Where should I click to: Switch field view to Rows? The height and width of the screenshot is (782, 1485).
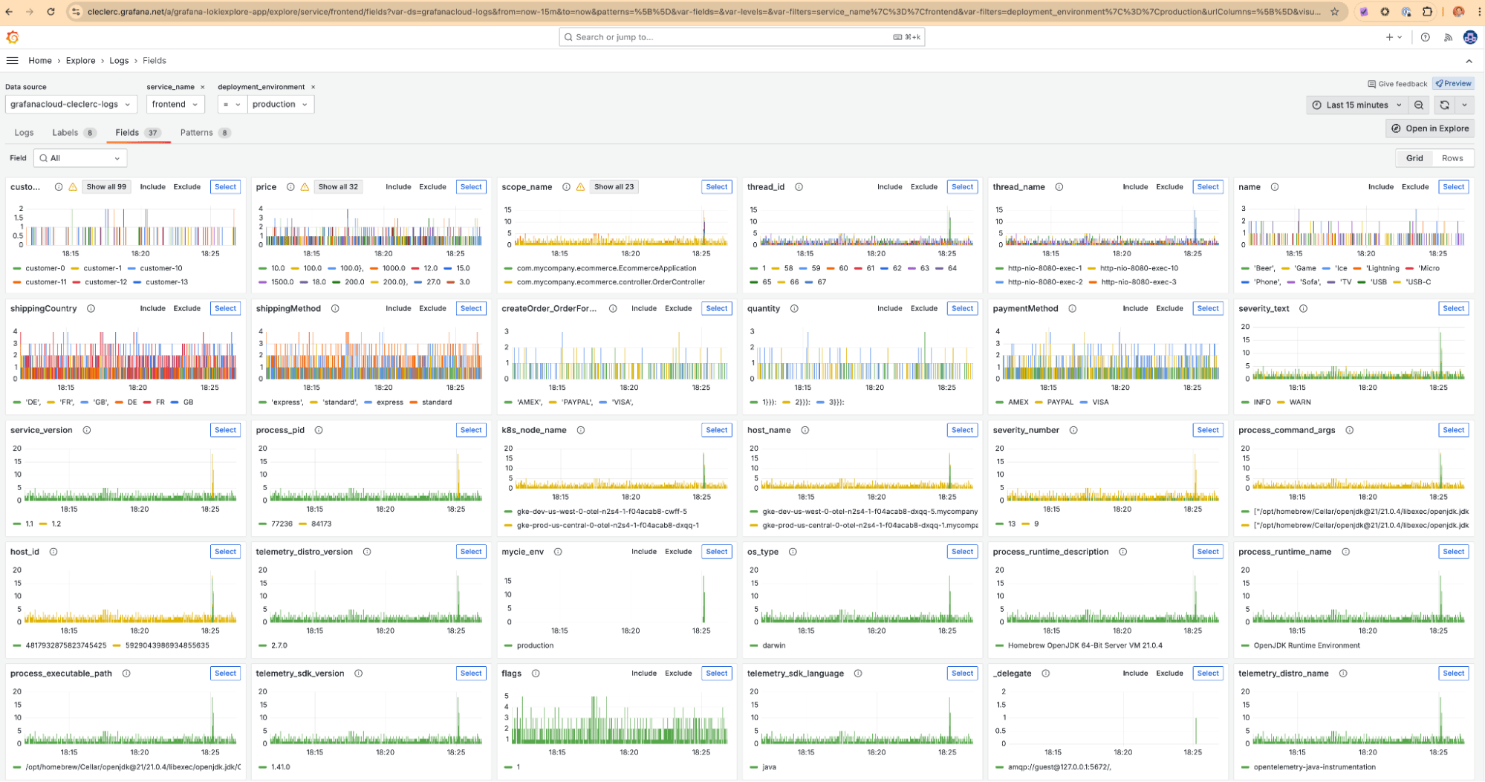point(1452,157)
